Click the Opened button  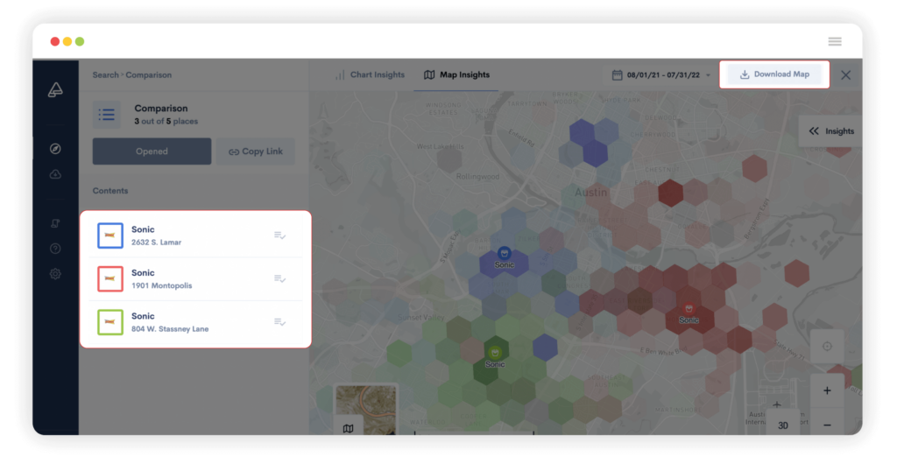(x=152, y=151)
